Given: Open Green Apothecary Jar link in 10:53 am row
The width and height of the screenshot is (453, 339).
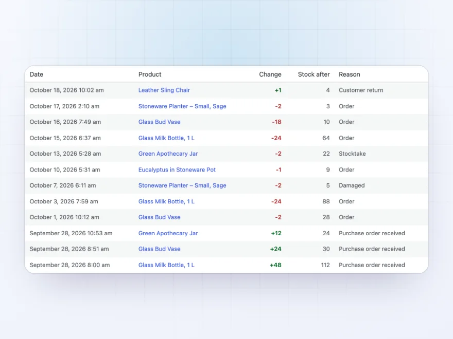Looking at the screenshot, I should click(x=168, y=233).
